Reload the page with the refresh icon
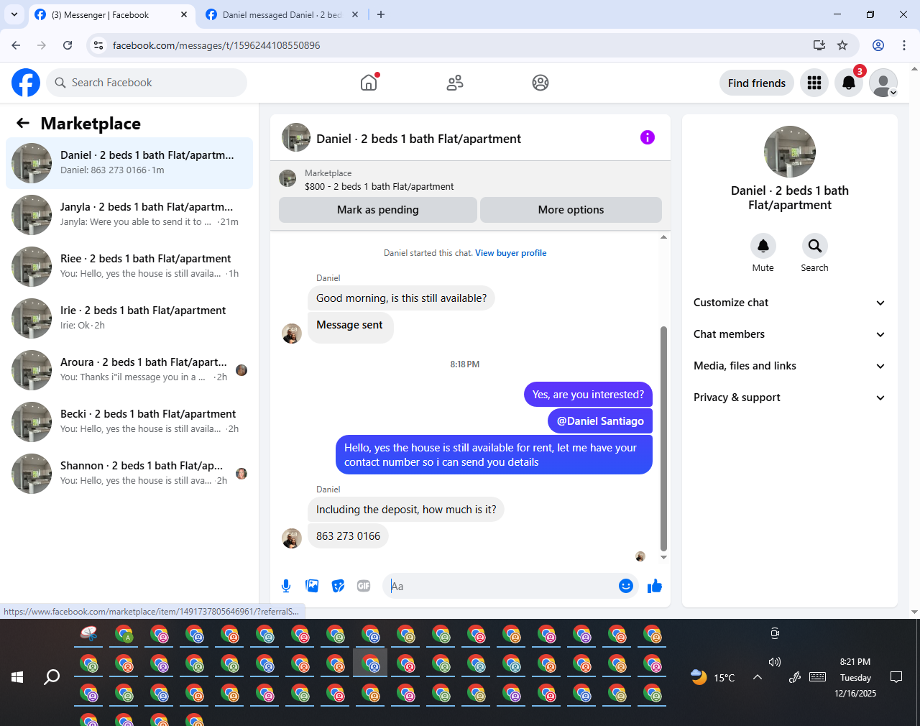920x726 pixels. point(68,45)
